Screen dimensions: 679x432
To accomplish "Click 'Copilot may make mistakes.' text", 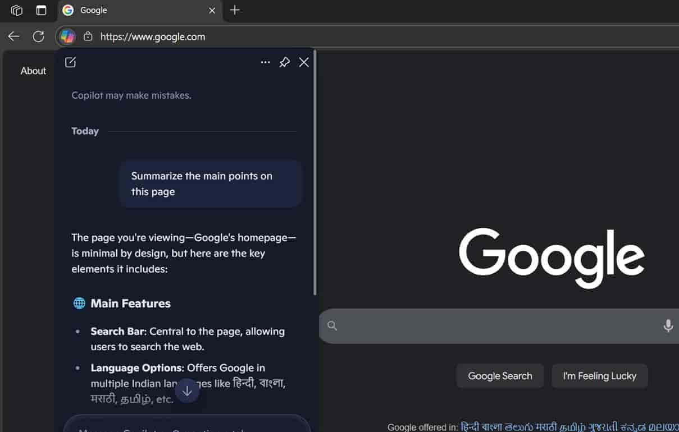I will pyautogui.click(x=131, y=95).
